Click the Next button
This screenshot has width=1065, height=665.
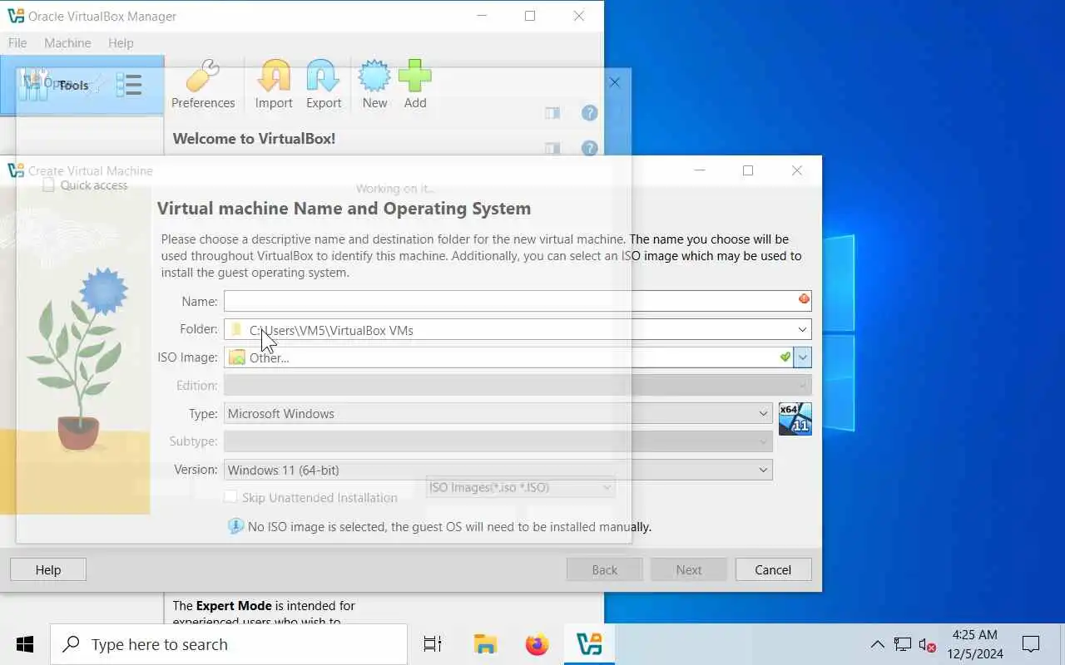tap(689, 569)
